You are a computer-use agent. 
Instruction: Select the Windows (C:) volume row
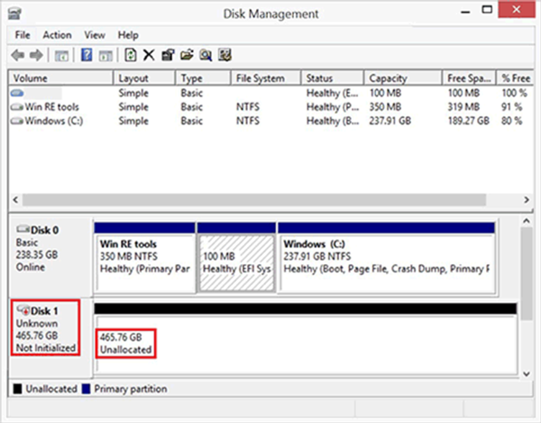pyautogui.click(x=270, y=121)
